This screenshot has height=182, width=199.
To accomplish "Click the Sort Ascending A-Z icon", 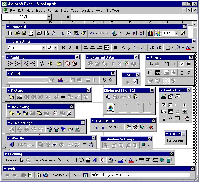I will tap(135, 33).
